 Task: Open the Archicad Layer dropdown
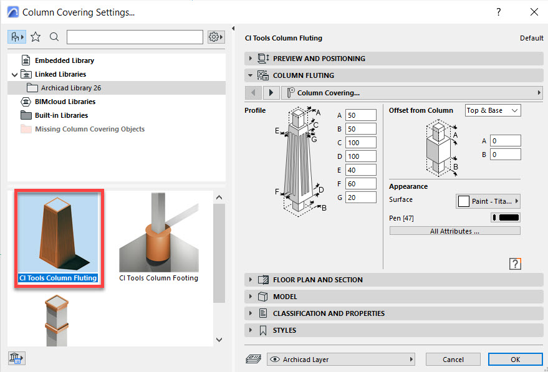(x=341, y=360)
